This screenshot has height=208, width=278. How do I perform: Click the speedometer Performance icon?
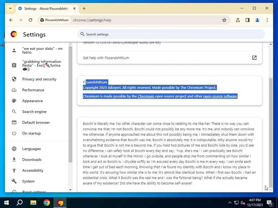coord(14,90)
